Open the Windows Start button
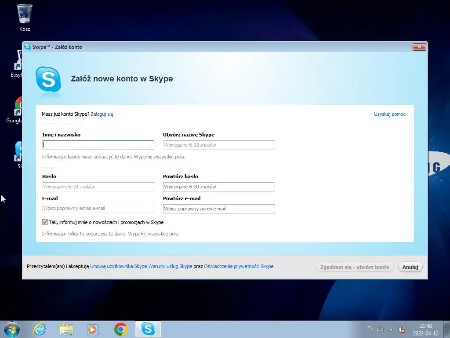The width and height of the screenshot is (450, 338). click(x=12, y=329)
